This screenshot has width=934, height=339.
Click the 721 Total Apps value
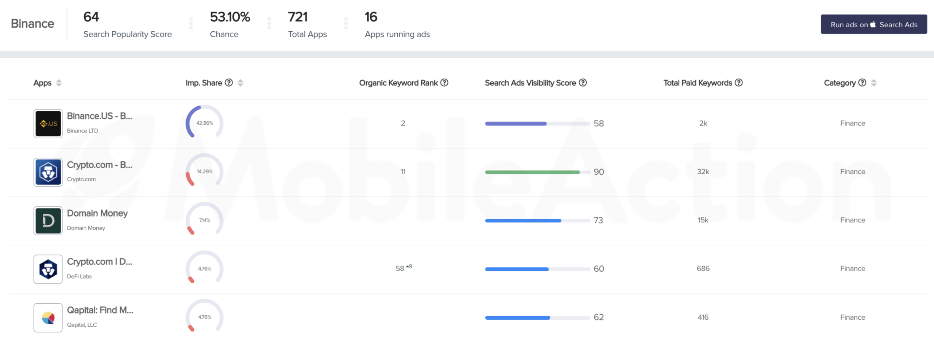tap(298, 17)
